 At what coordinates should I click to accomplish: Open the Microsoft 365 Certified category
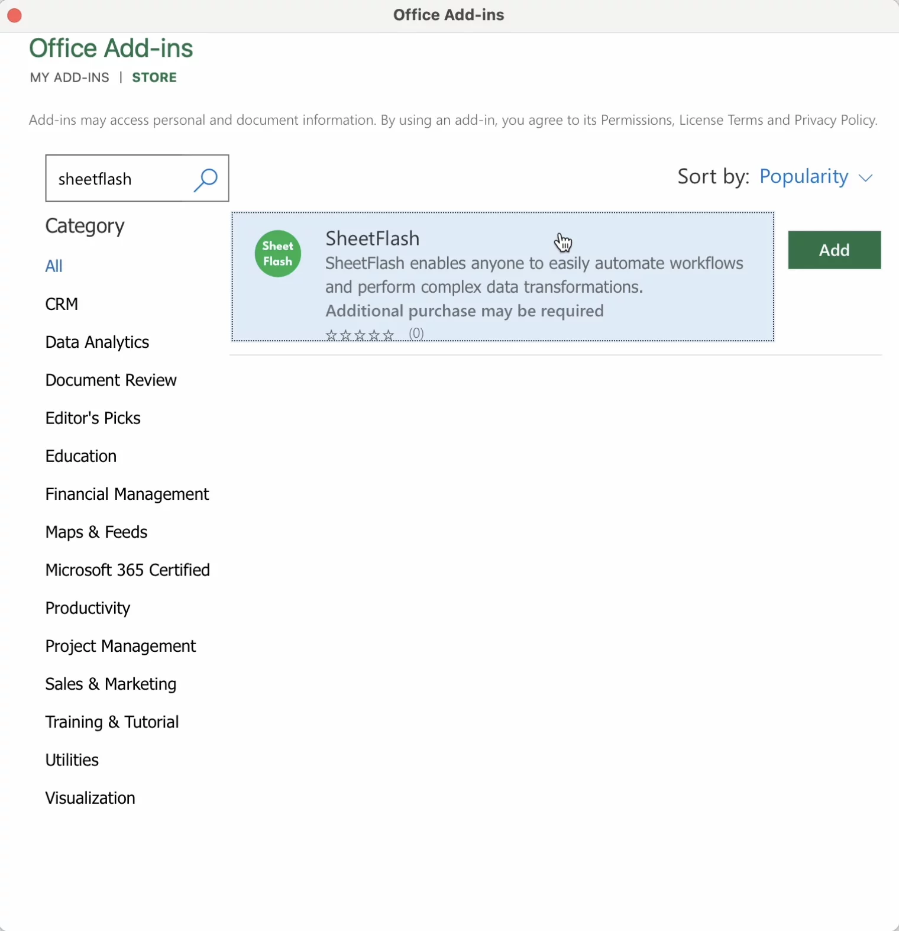coord(128,570)
